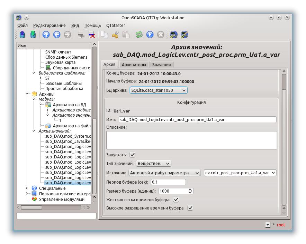Click the save to database toolbar icon
Screen dimensions: 306x244
(x=33, y=35)
